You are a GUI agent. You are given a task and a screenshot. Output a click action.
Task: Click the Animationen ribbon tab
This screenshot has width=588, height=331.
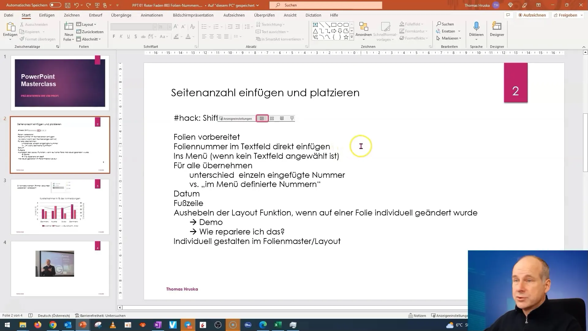[152, 15]
